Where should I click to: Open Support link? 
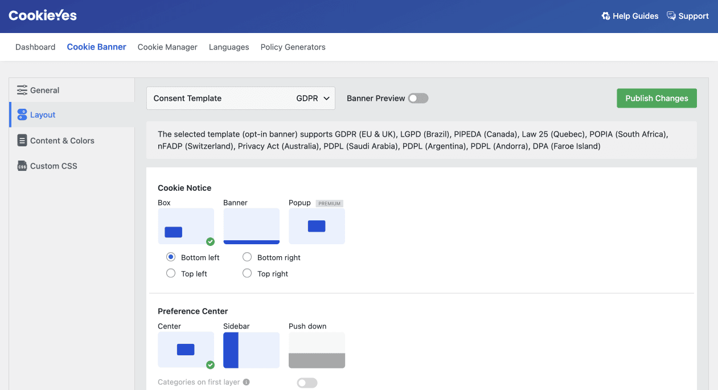click(x=688, y=16)
